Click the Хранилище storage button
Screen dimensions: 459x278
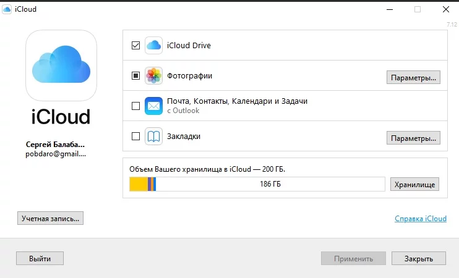(414, 184)
